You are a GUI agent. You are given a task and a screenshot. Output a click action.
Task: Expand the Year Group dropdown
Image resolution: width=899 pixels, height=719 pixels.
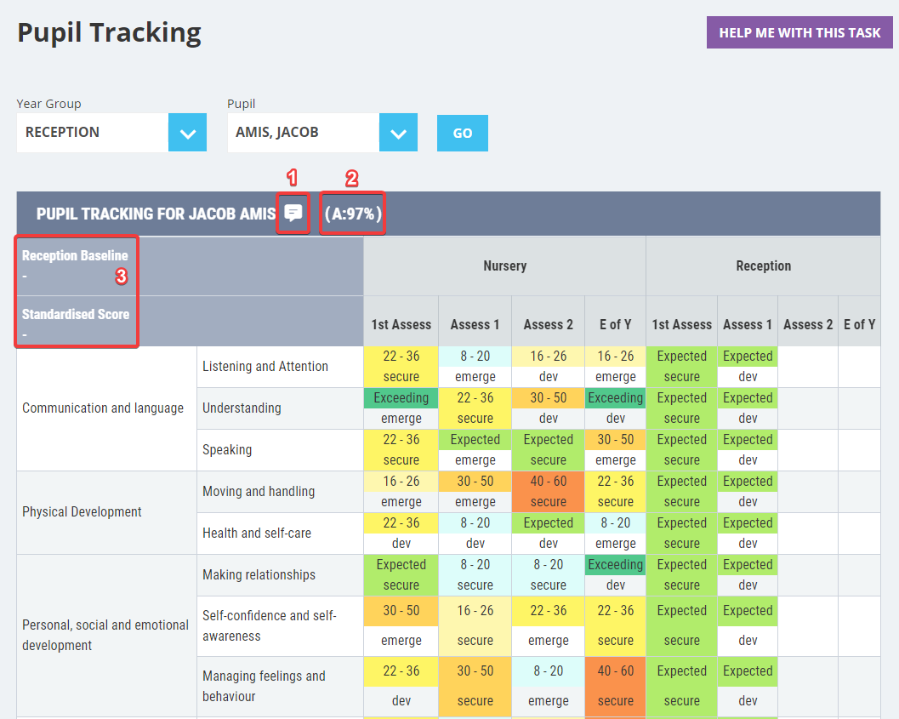click(x=187, y=133)
